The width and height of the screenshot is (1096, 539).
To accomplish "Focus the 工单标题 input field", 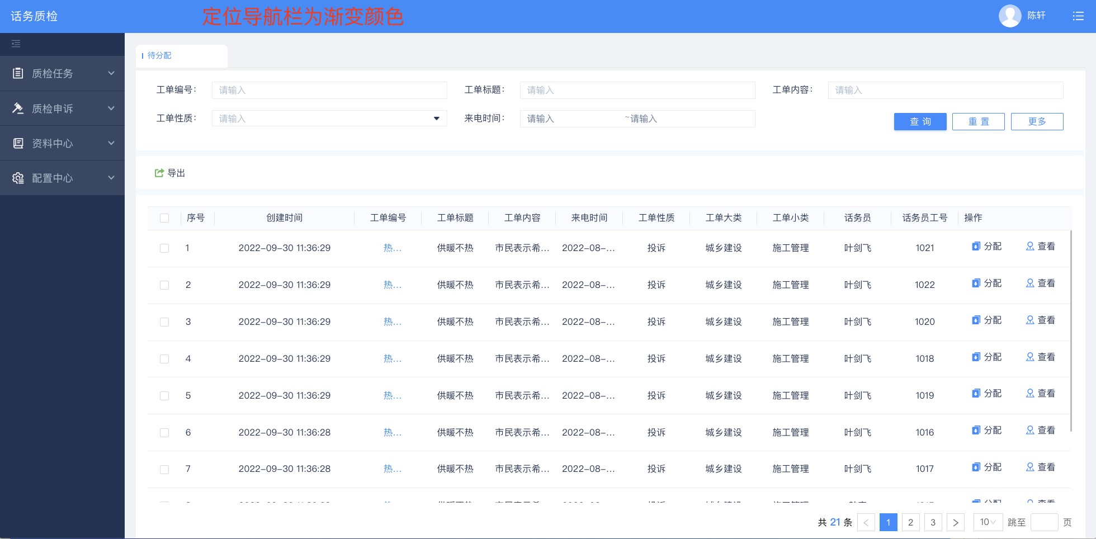I will (x=637, y=90).
